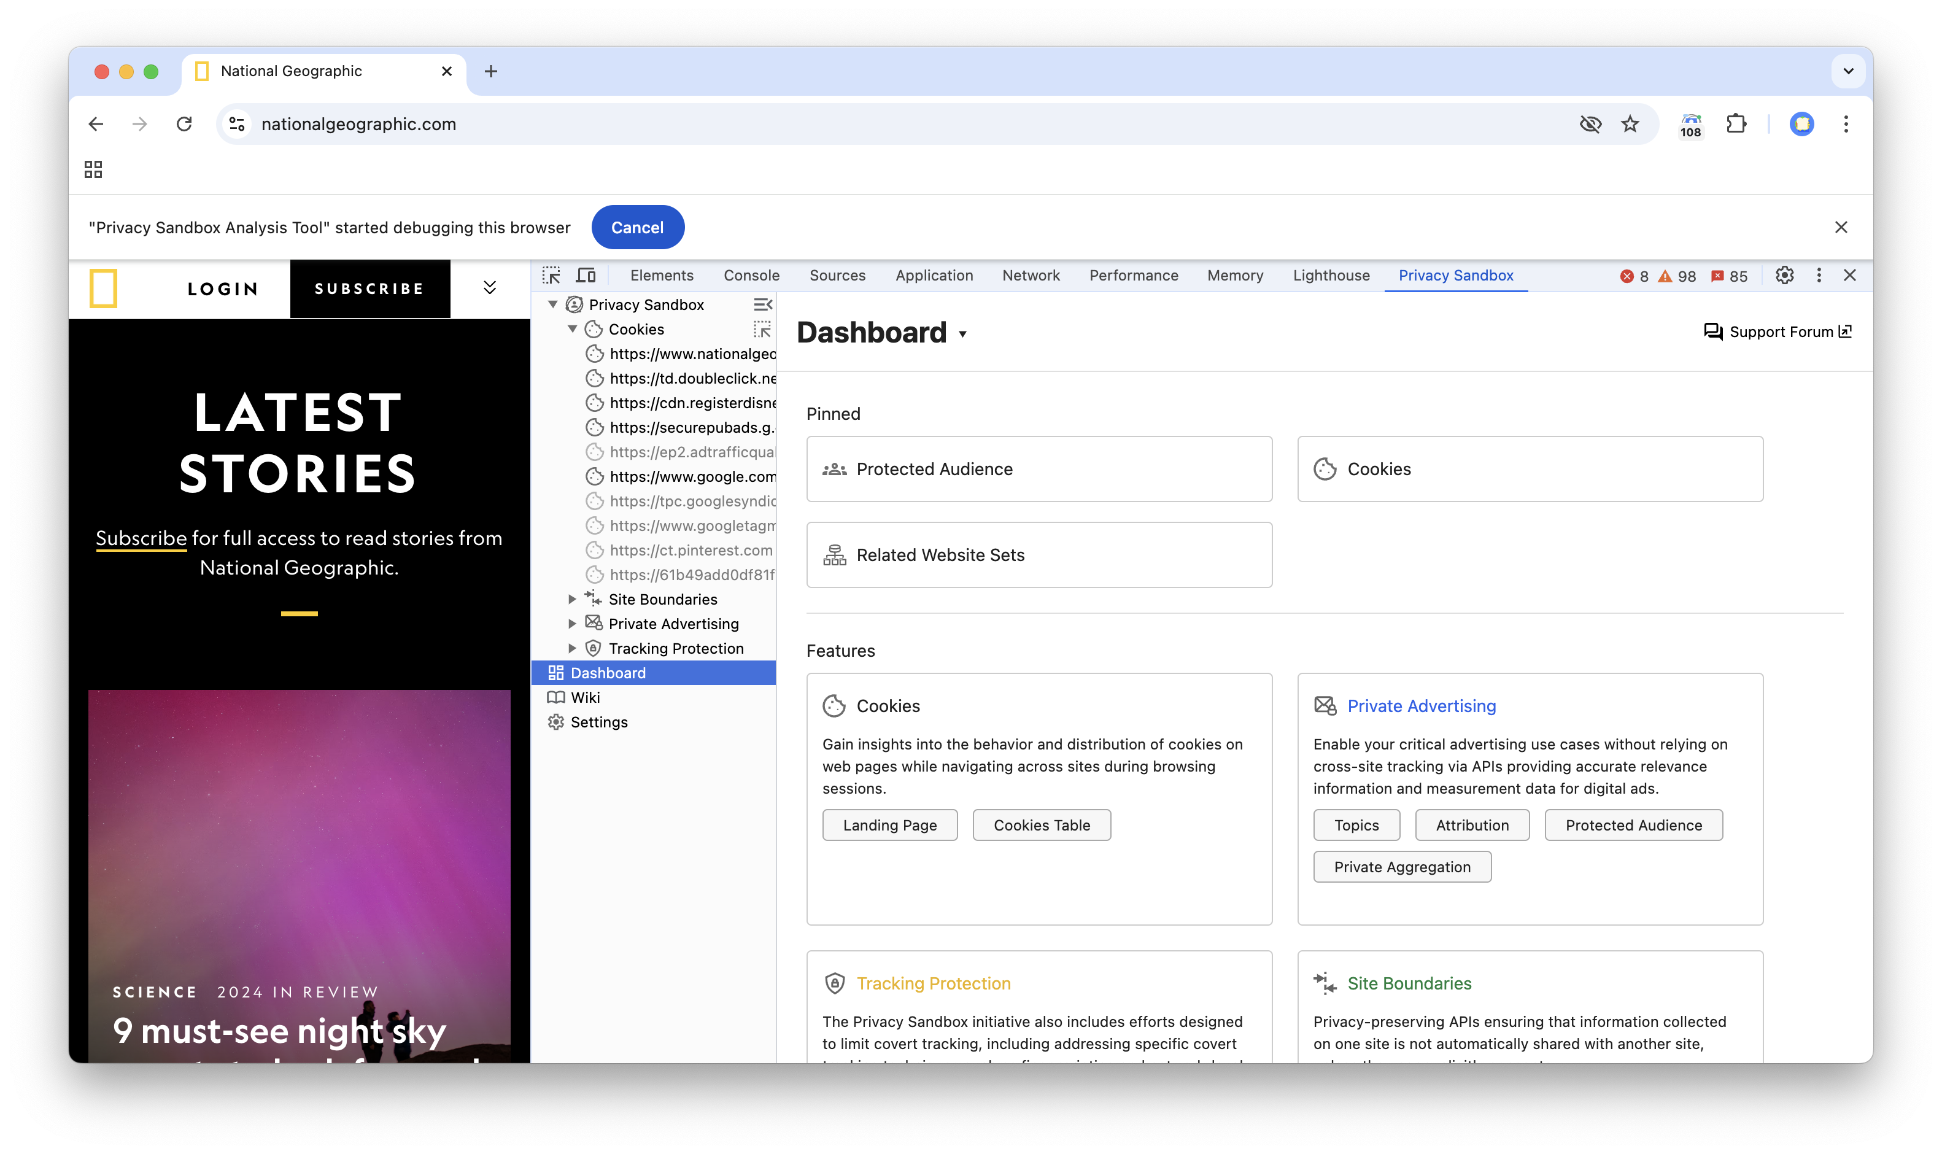Open the pinned Related Website Sets card
Viewport: 1942px width, 1154px height.
1039,556
